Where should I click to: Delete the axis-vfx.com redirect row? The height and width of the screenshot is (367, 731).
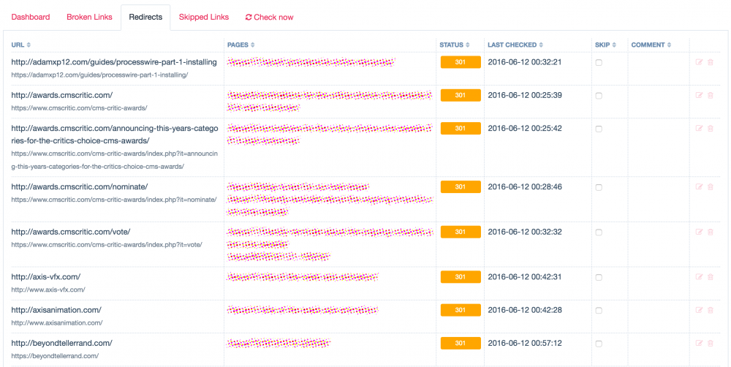[x=711, y=276]
